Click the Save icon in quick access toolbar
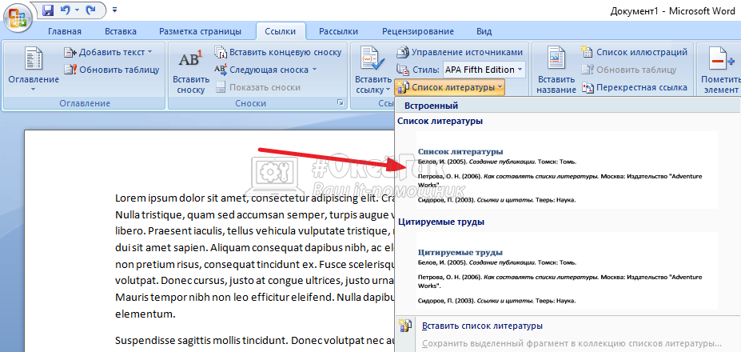The height and width of the screenshot is (352, 741). pos(47,11)
